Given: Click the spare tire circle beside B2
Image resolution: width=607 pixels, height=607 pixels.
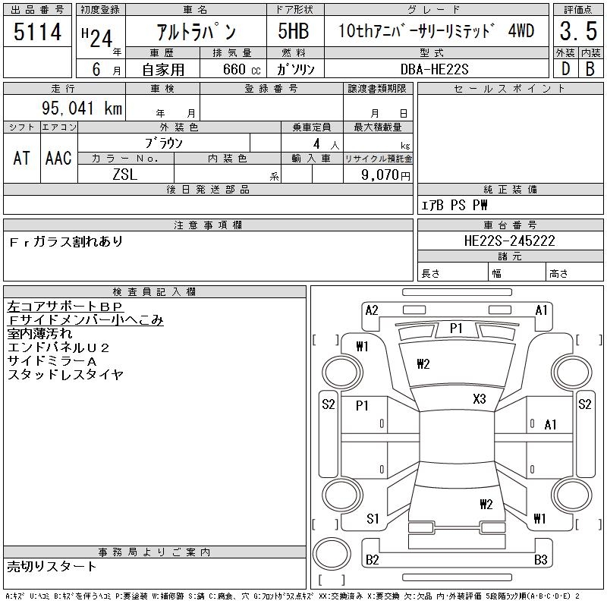Looking at the screenshot, I should coord(332,554).
